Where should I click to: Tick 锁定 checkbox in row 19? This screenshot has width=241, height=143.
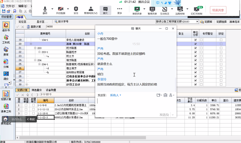[222, 40]
